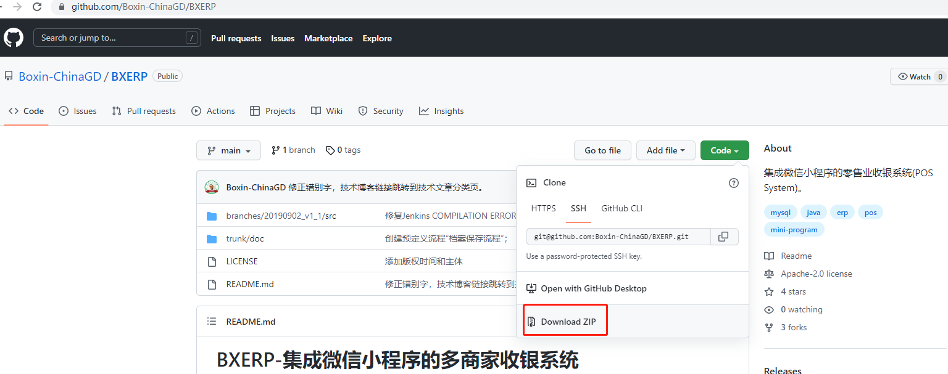This screenshot has width=948, height=374.
Task: Click folder icon for branches/20190902_v1_1/src
Action: click(x=212, y=216)
